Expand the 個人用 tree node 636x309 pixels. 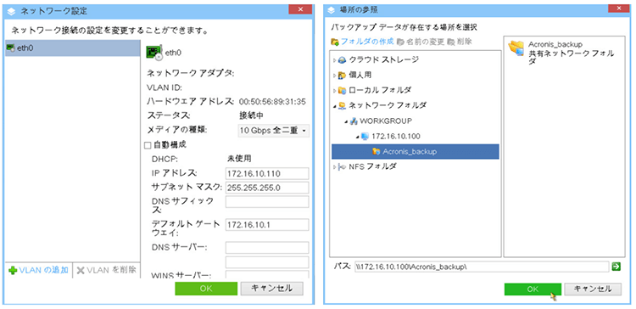pyautogui.click(x=335, y=76)
